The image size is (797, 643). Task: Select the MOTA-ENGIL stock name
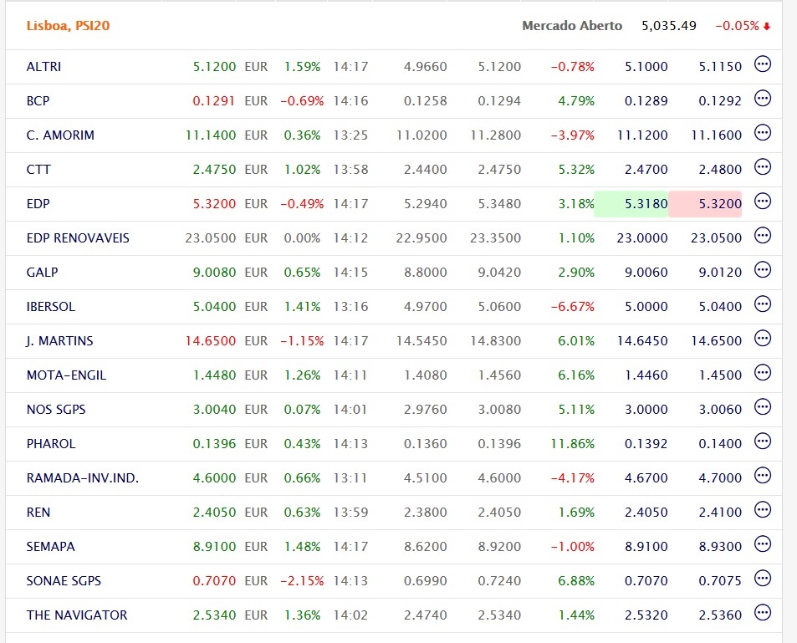click(x=66, y=375)
